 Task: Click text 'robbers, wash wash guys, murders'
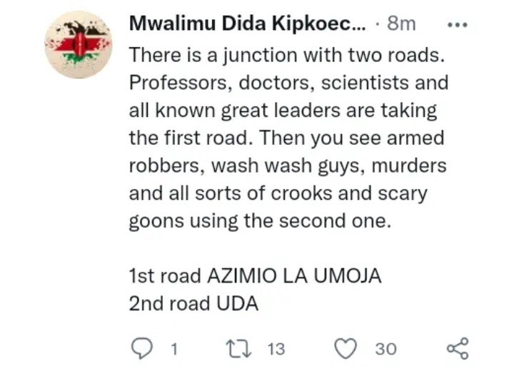[x=288, y=166]
